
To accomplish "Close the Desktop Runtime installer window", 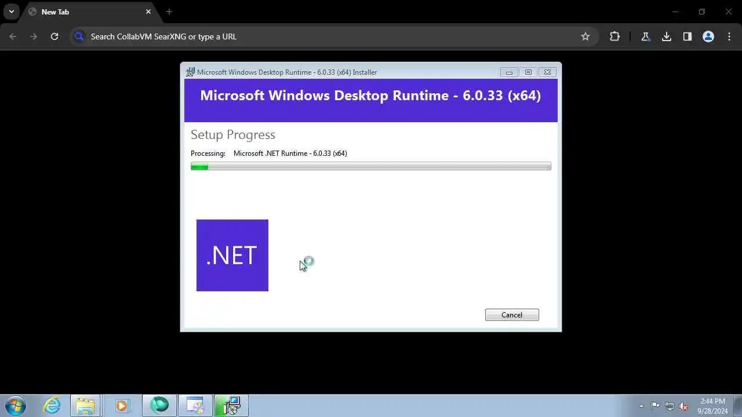I will pyautogui.click(x=547, y=72).
